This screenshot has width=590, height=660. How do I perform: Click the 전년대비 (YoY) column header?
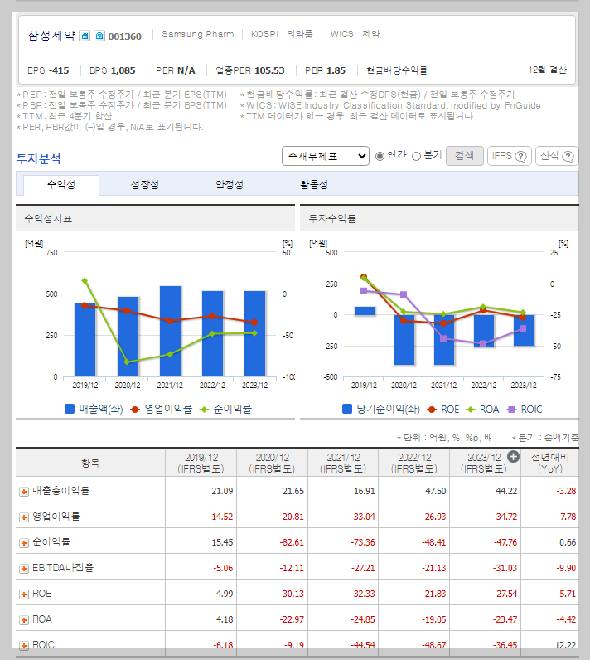[x=550, y=463]
